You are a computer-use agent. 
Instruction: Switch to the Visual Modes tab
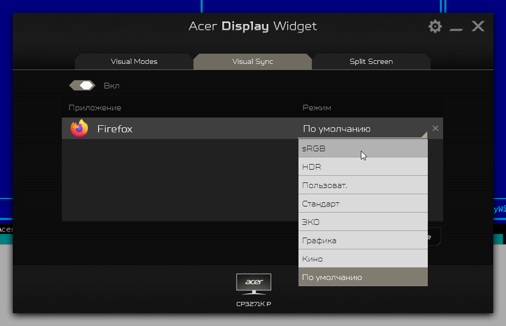tap(134, 61)
